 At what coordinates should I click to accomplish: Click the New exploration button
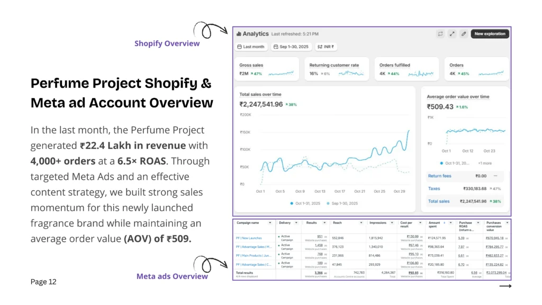point(490,34)
